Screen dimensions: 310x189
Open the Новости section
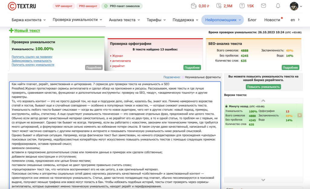tap(272, 20)
